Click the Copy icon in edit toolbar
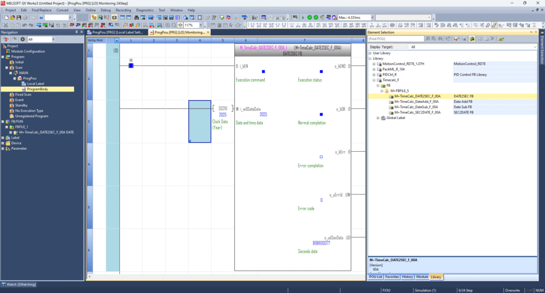 click(x=12, y=25)
